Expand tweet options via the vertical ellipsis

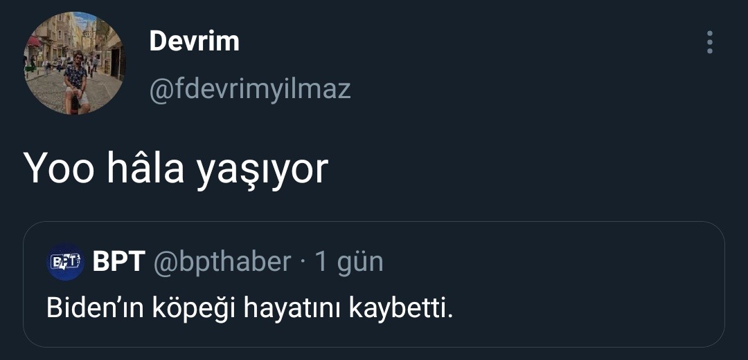709,42
